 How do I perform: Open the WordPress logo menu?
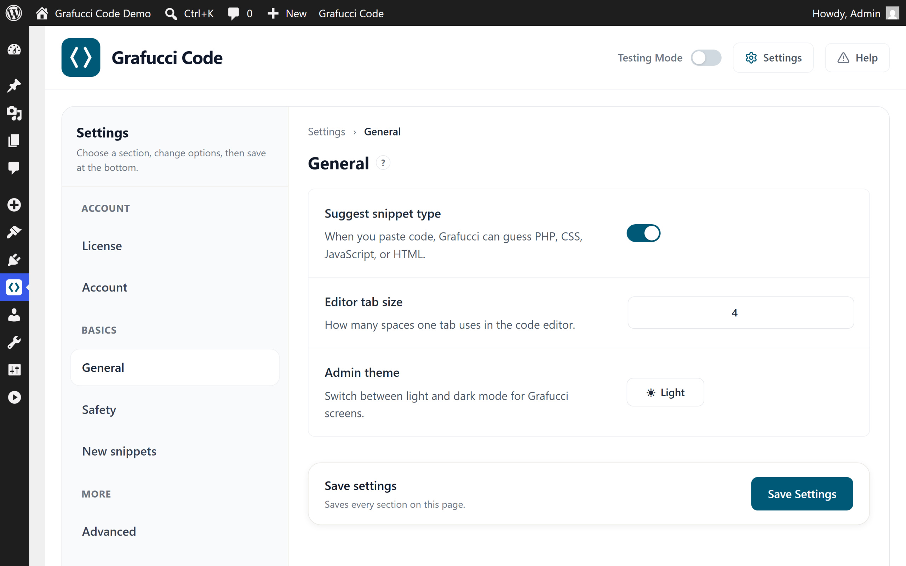[x=14, y=13]
